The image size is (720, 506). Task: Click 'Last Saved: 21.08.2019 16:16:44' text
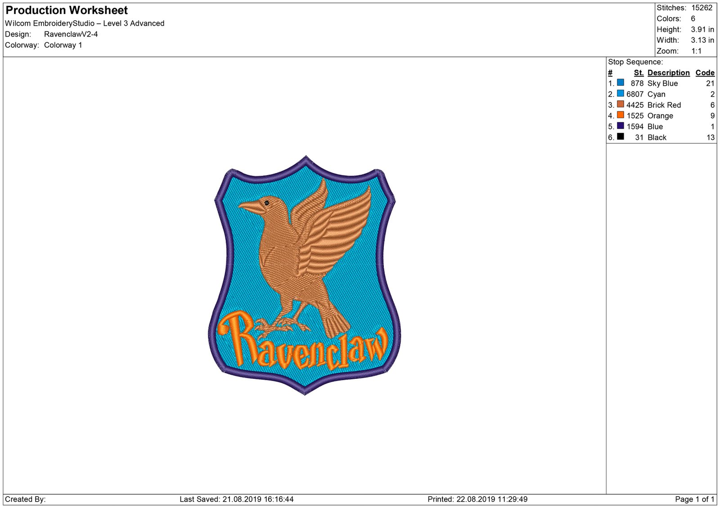(237, 499)
